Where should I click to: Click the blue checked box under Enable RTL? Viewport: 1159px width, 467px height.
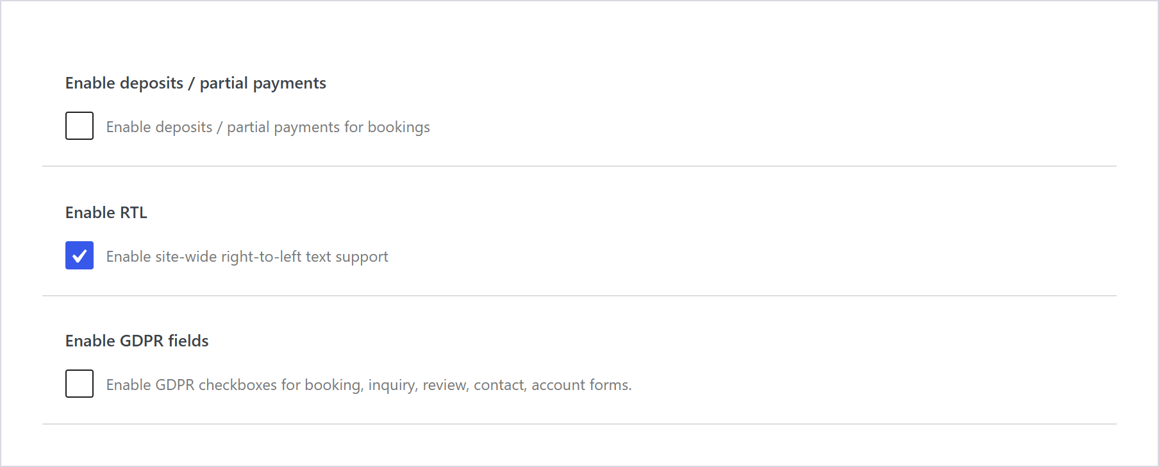click(79, 255)
